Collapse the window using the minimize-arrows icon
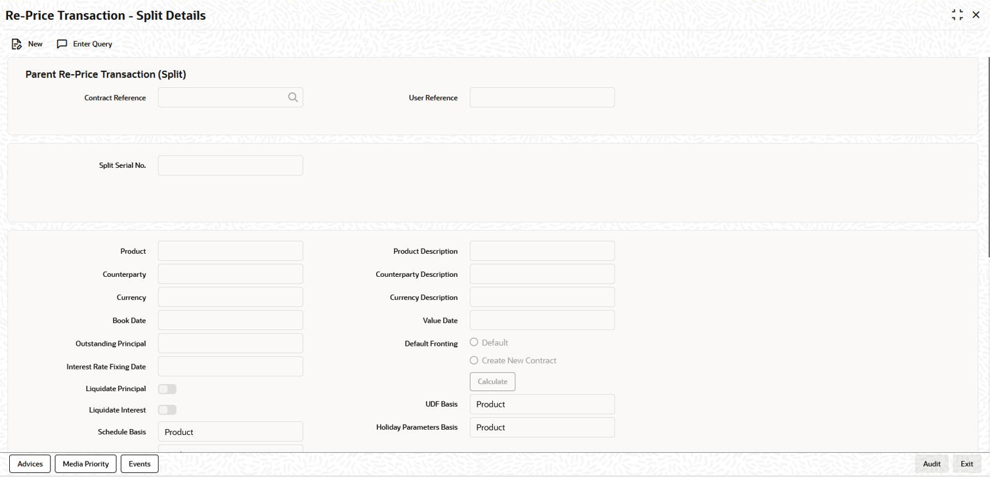Screen dimensions: 990x477 pyautogui.click(x=957, y=15)
